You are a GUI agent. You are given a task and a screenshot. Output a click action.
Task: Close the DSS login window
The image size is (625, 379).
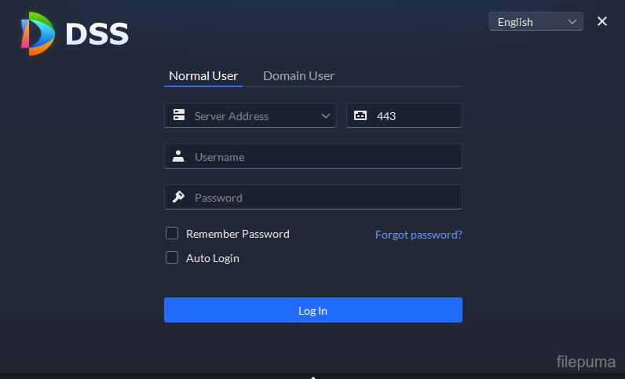tap(602, 21)
